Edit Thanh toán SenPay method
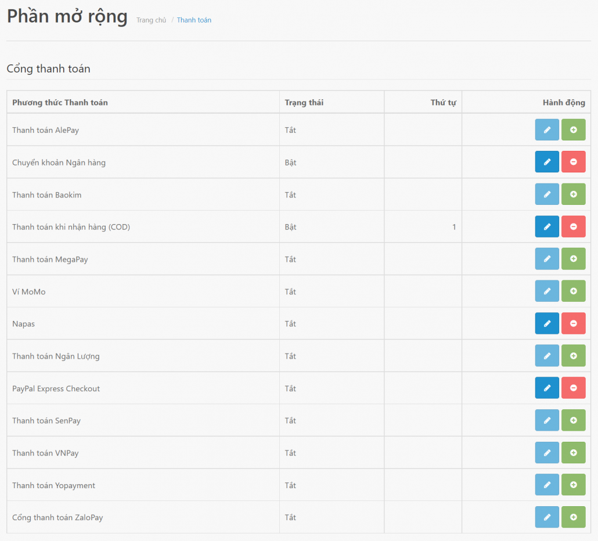Screen dimensions: 598x541 pos(547,420)
